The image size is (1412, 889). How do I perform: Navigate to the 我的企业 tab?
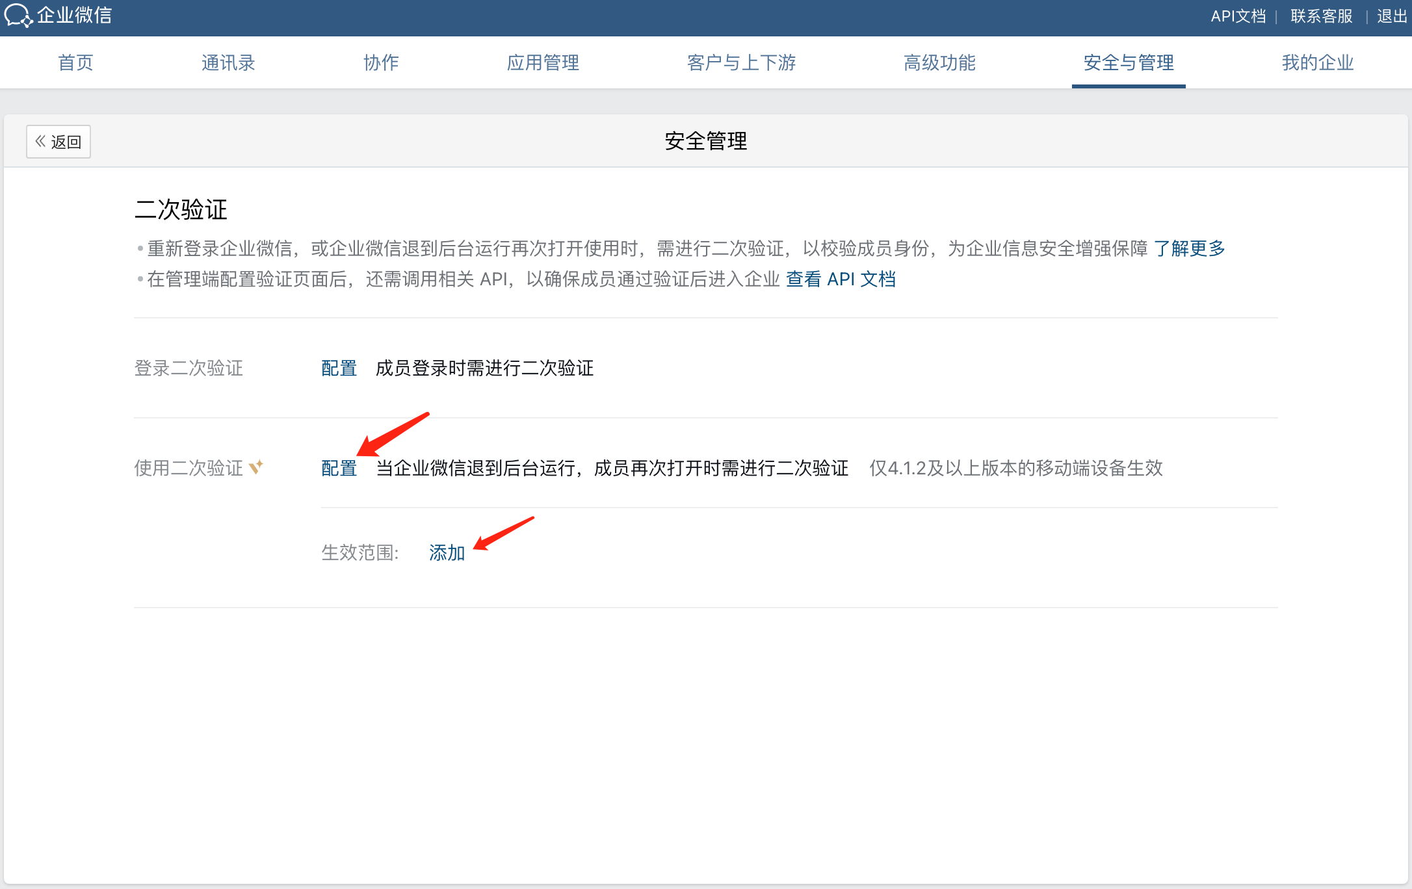(x=1317, y=63)
